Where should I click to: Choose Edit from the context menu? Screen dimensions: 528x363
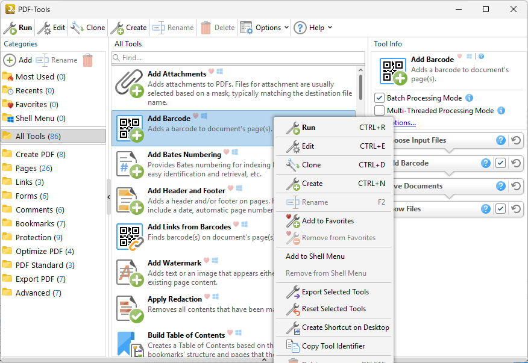coord(335,146)
